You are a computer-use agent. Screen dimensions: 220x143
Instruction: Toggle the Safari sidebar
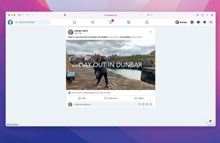20,15
